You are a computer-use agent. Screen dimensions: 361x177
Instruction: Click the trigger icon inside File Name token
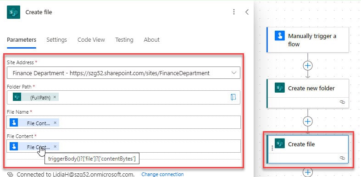pos(14,123)
